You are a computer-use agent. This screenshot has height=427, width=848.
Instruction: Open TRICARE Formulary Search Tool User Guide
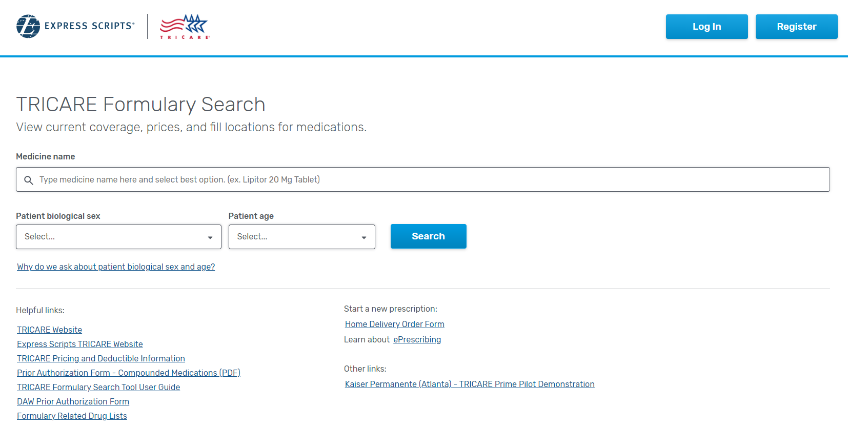pyautogui.click(x=98, y=387)
